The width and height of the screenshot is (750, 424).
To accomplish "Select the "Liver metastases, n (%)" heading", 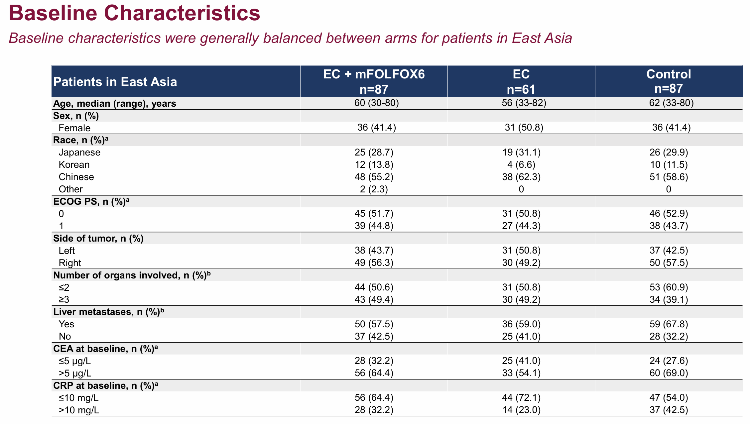I will [109, 312].
